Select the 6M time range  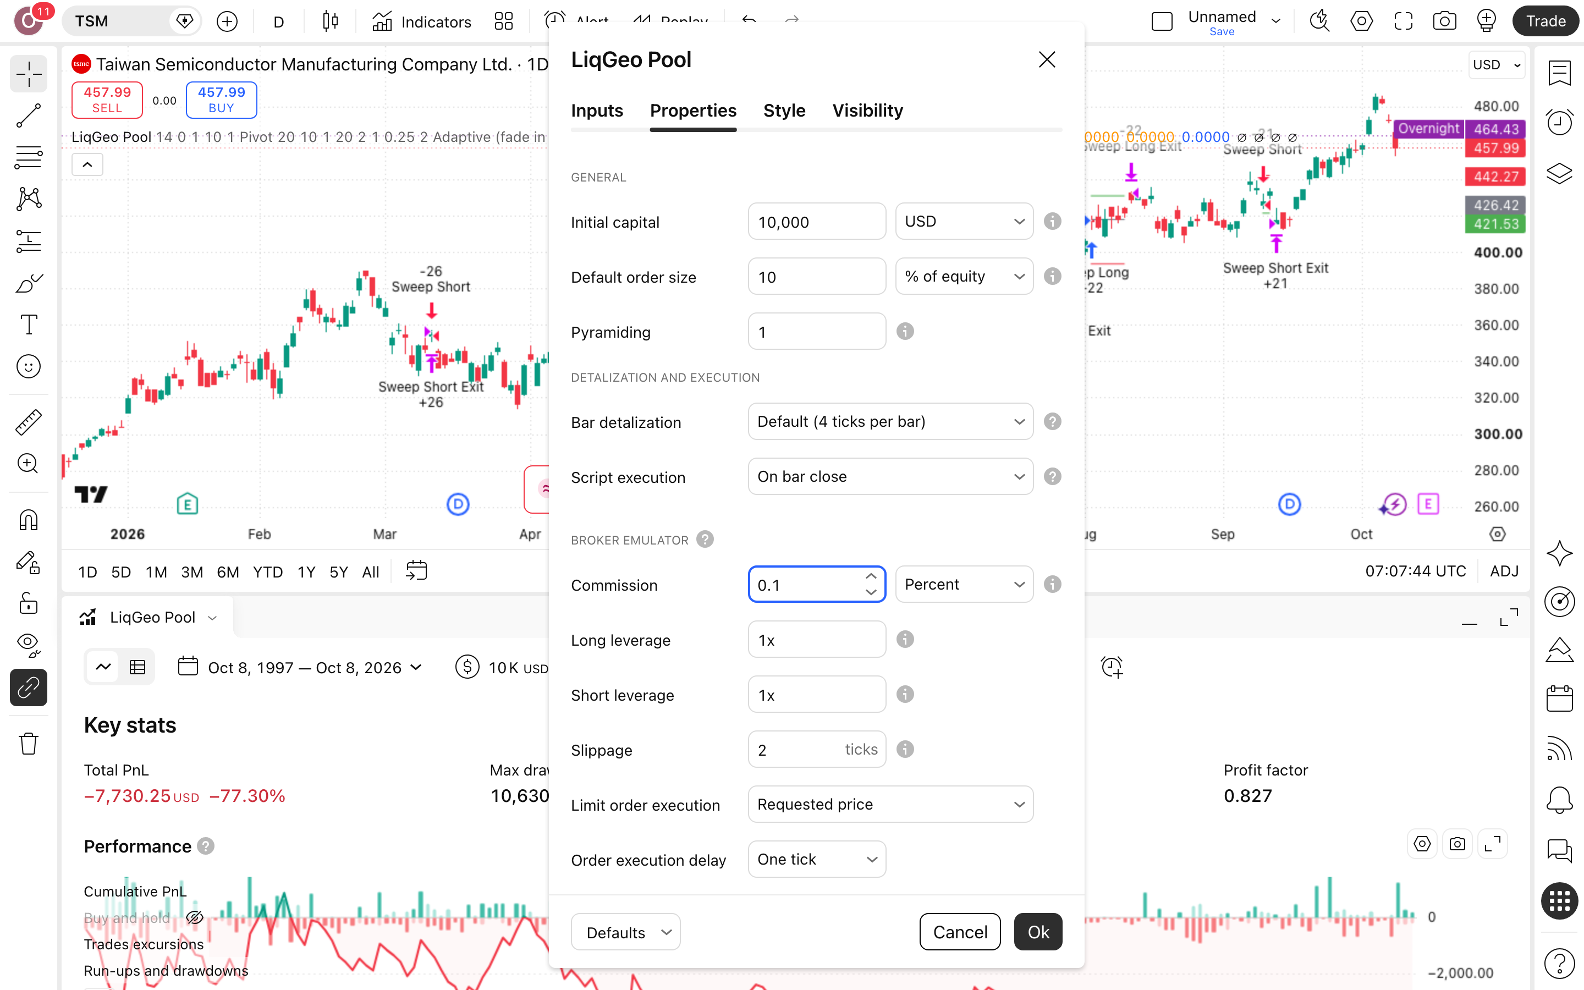(228, 571)
